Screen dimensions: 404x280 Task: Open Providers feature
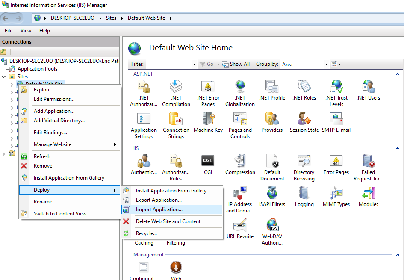272,122
